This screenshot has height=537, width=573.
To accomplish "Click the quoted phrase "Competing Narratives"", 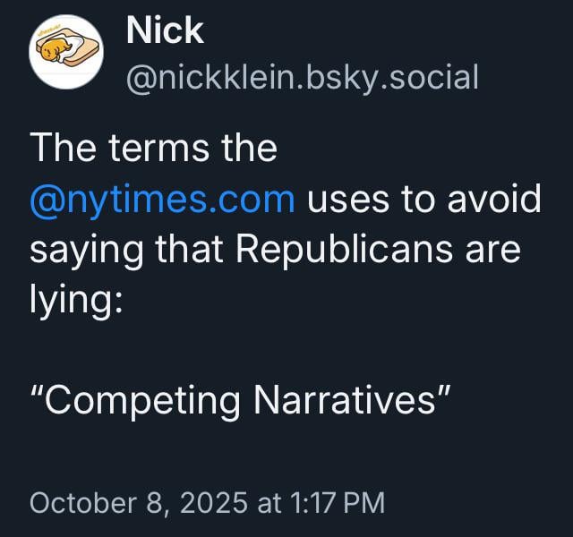I will click(239, 400).
